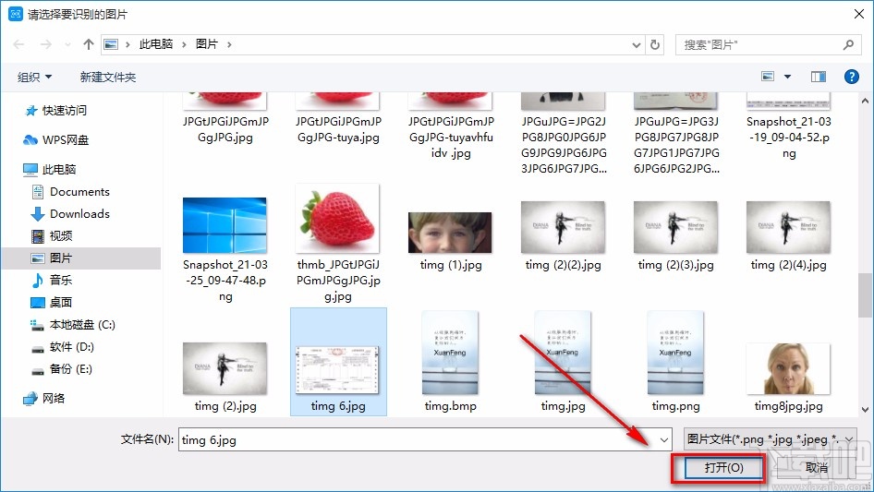Select timg (2).jpg thumbnail
The height and width of the screenshot is (492, 874).
click(225, 369)
